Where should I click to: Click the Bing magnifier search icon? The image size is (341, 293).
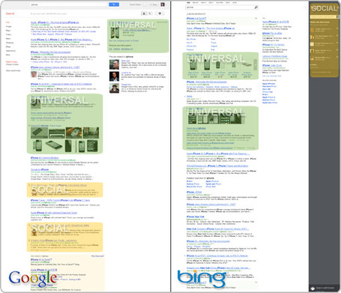256,7
